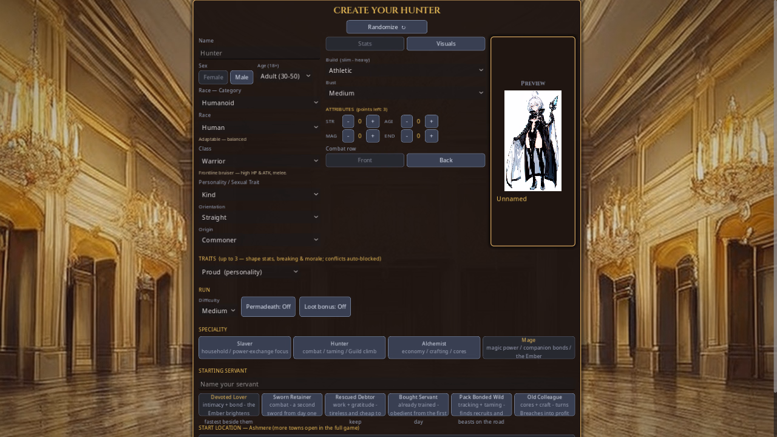Open the Bust dropdown showing Medium

(405, 93)
